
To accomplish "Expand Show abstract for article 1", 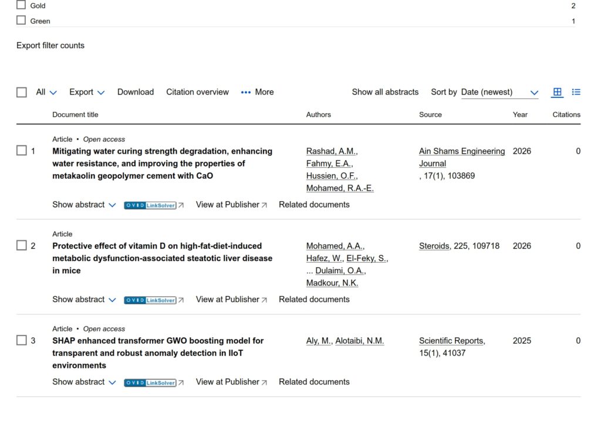I will tap(84, 205).
